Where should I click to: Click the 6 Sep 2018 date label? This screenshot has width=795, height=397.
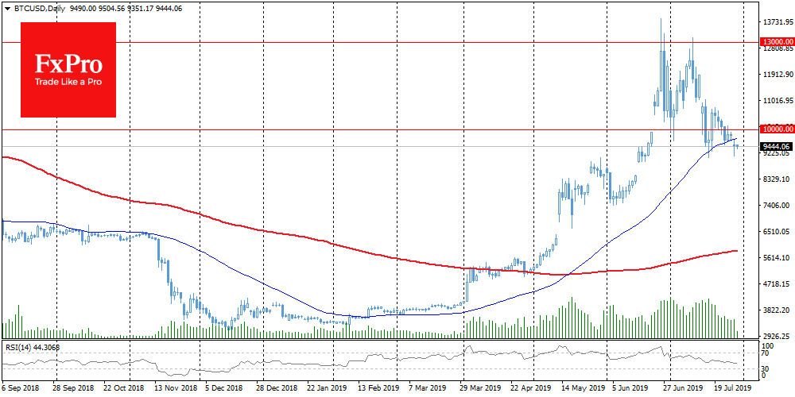(20, 390)
